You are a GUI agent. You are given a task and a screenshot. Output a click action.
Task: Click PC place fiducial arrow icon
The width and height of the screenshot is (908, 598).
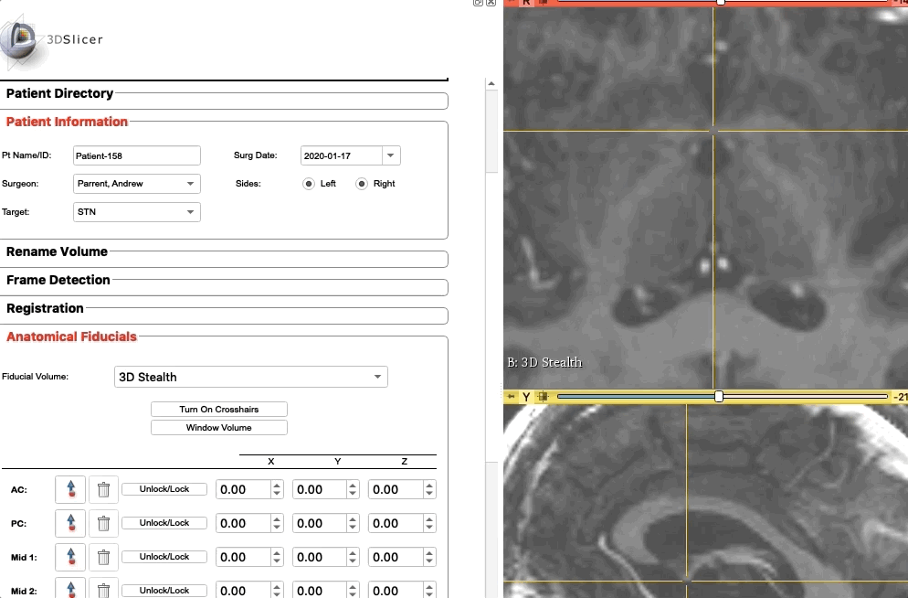[x=70, y=523]
